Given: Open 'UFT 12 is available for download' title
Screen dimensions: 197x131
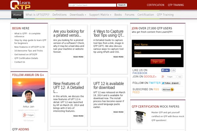Looking at the screenshot, I should pyautogui.click(x=109, y=85).
